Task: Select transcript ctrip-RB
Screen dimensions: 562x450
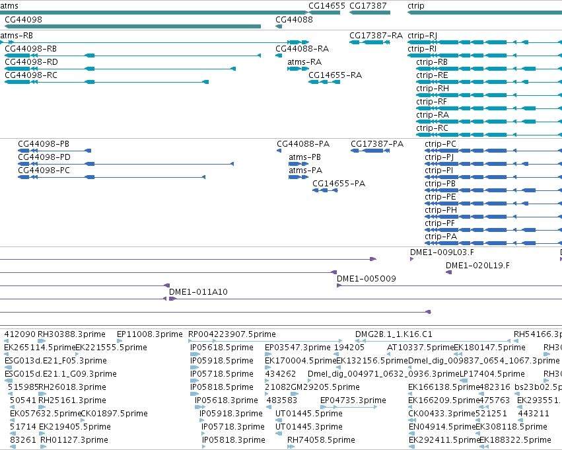Action: (x=432, y=62)
